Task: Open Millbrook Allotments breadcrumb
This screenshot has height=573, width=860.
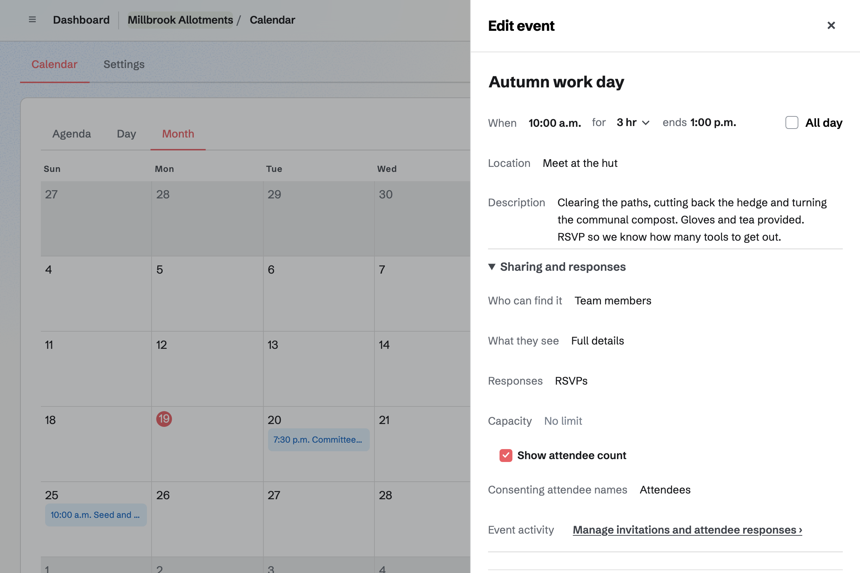Action: click(180, 20)
